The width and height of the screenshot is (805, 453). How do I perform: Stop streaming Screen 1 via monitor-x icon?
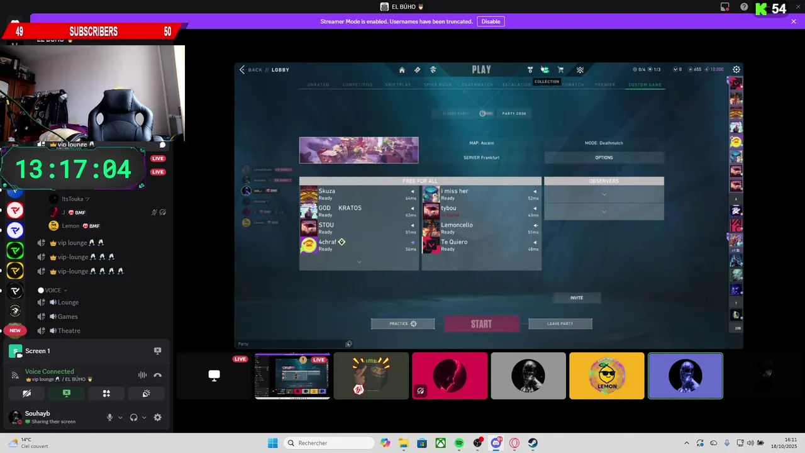(157, 350)
